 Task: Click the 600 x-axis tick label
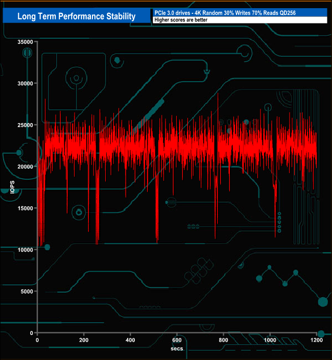pos(177,340)
